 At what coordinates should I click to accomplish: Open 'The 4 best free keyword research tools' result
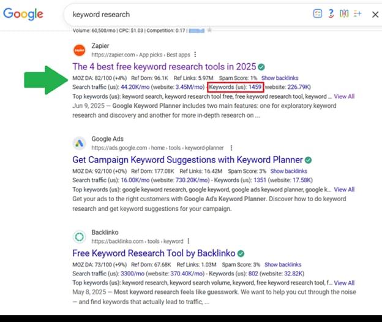pyautogui.click(x=164, y=66)
